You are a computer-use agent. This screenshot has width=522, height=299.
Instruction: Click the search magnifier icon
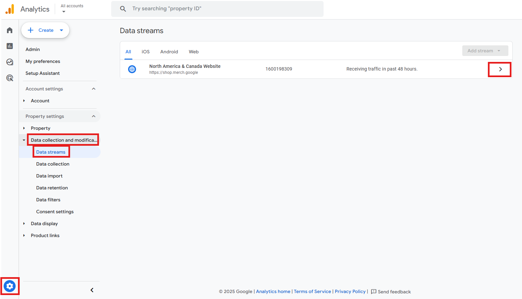(123, 9)
